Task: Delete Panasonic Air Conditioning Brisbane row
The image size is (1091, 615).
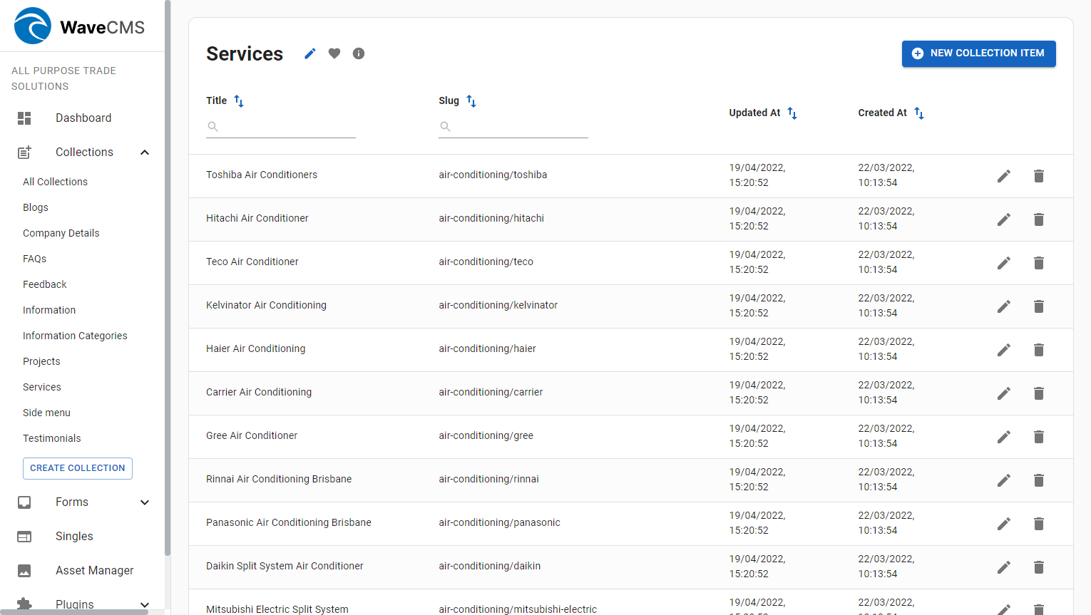Action: tap(1039, 524)
